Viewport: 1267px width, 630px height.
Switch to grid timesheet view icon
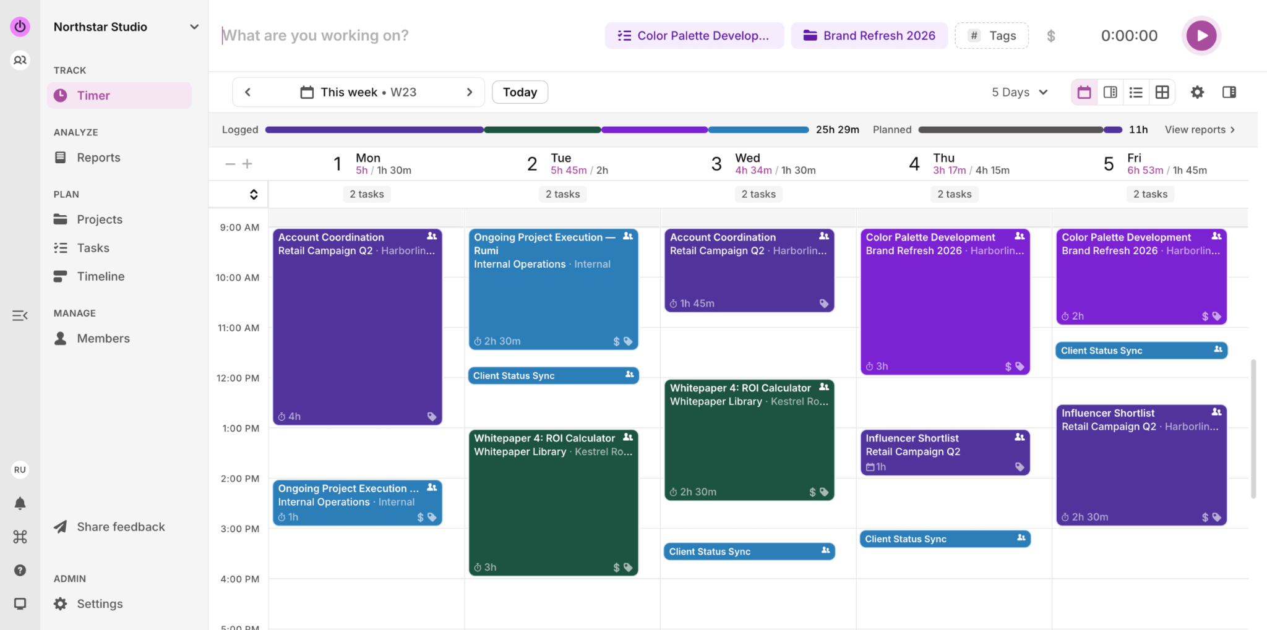pos(1162,92)
